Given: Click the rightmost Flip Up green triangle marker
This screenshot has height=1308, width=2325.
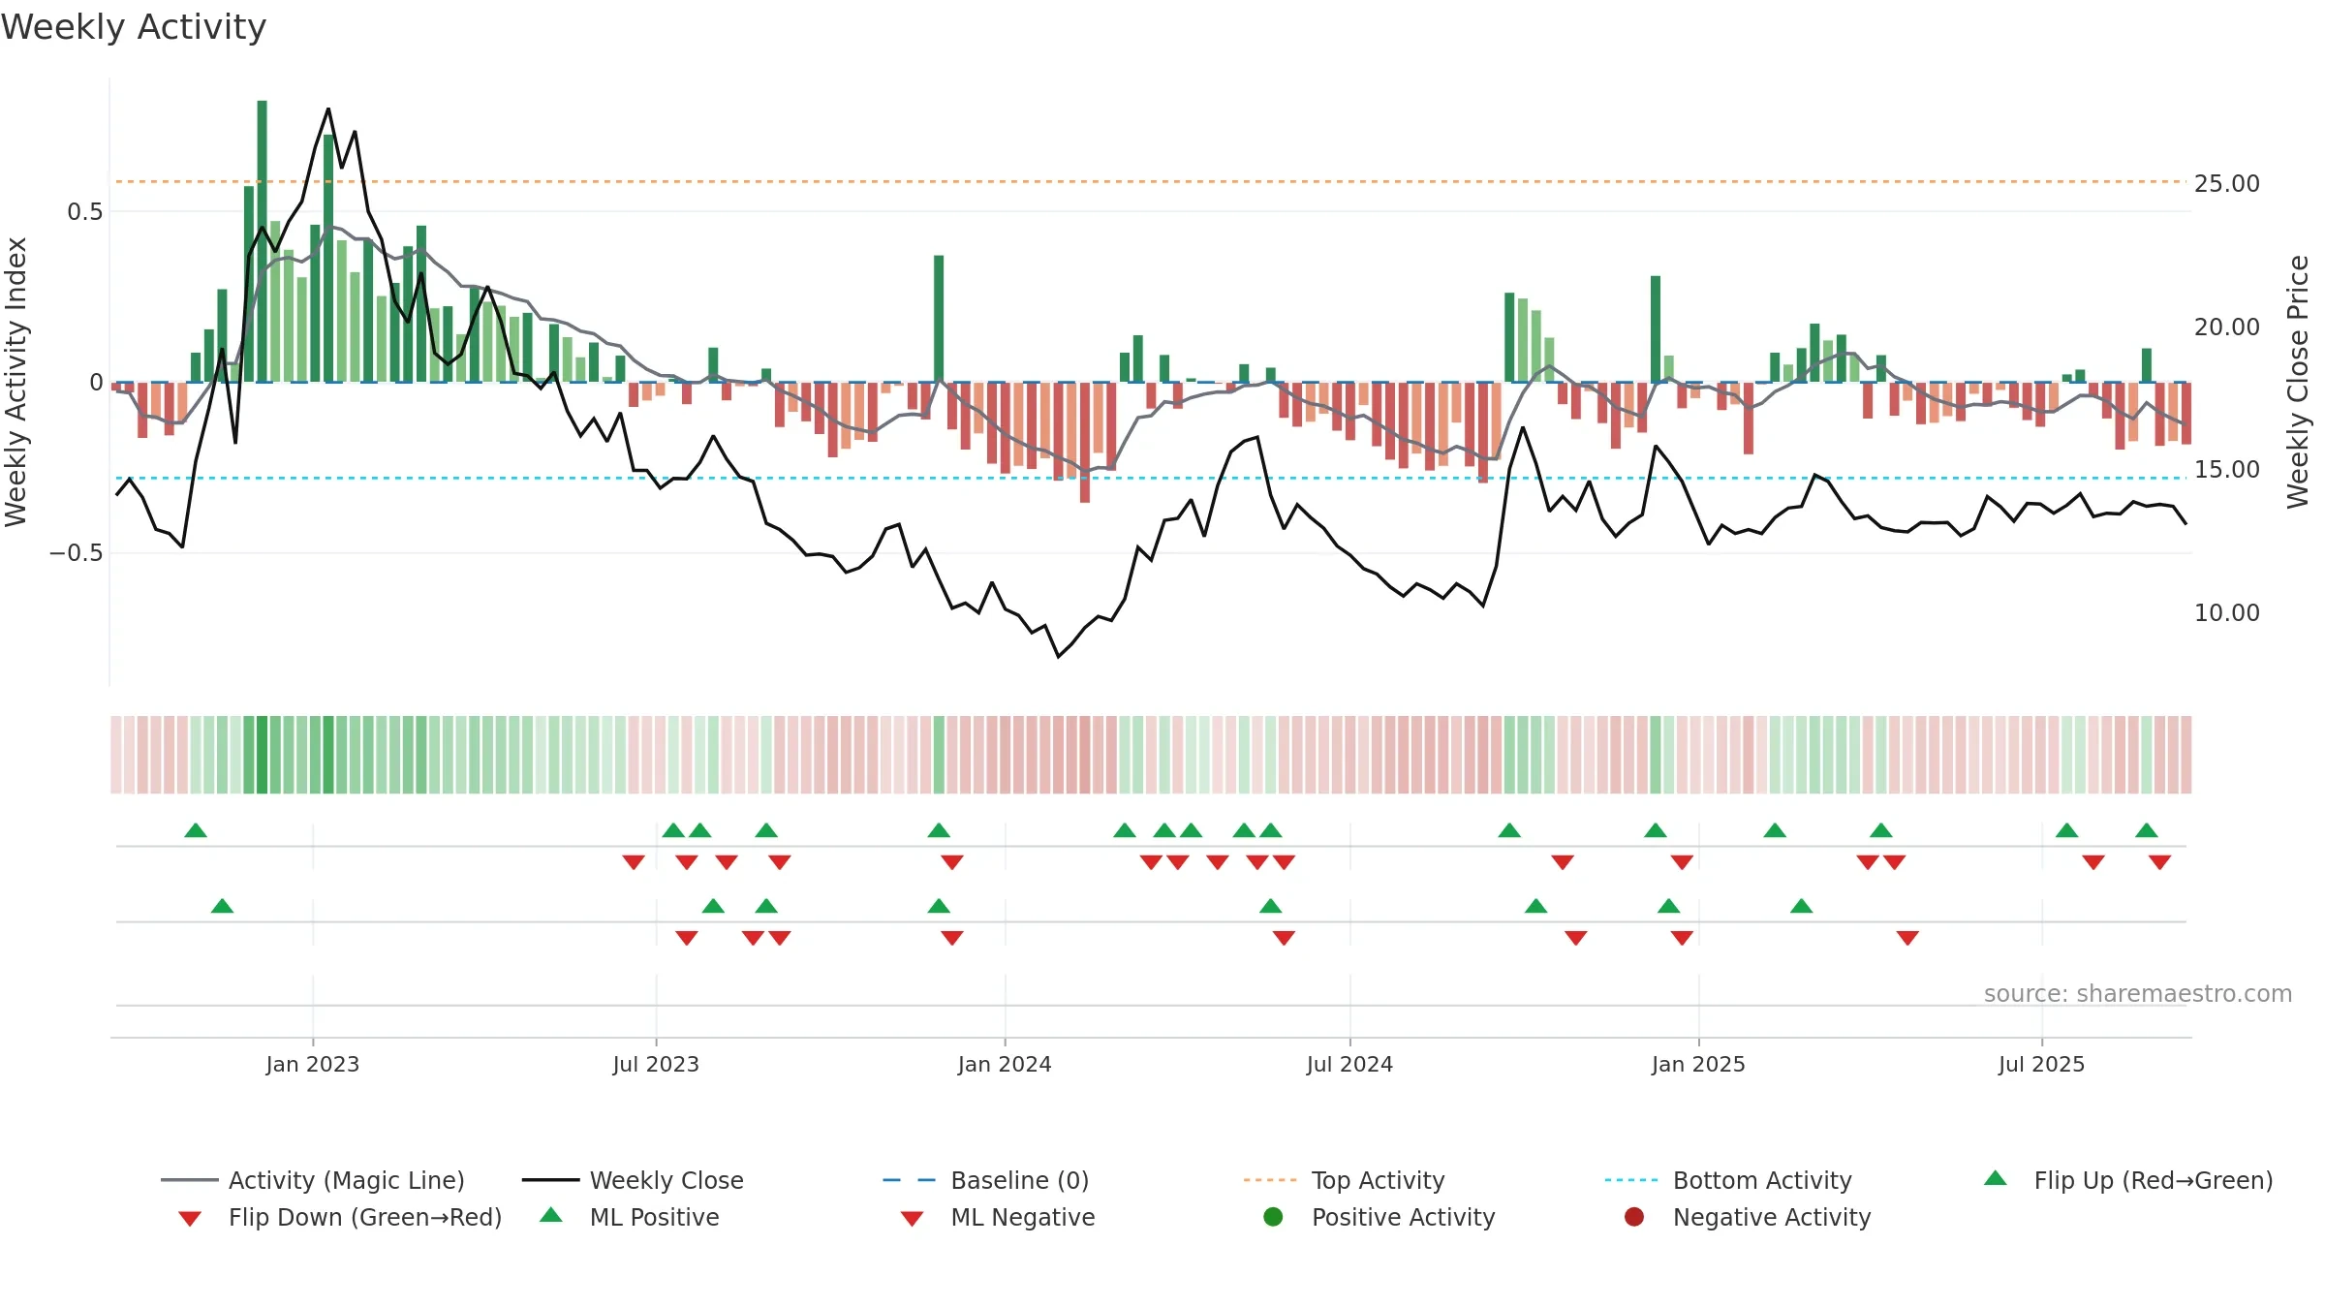Looking at the screenshot, I should click(2147, 830).
